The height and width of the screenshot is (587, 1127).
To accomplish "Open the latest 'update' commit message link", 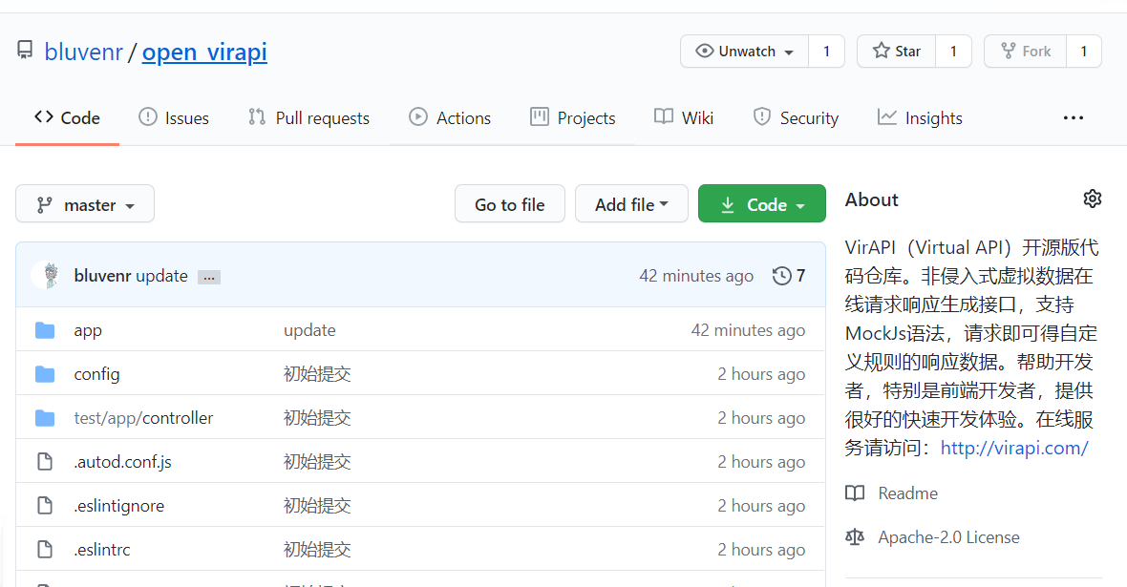I will (x=161, y=275).
